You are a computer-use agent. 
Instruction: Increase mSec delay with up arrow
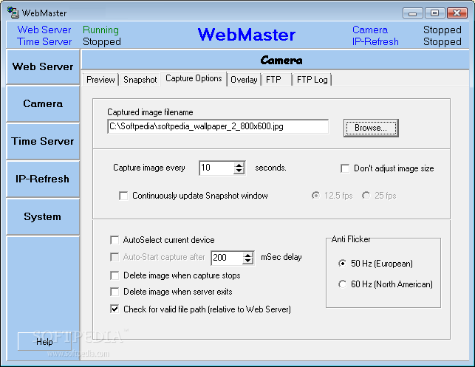(248, 255)
